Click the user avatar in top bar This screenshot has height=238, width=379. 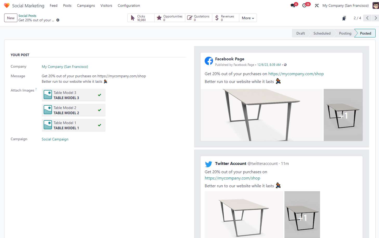point(375,5)
